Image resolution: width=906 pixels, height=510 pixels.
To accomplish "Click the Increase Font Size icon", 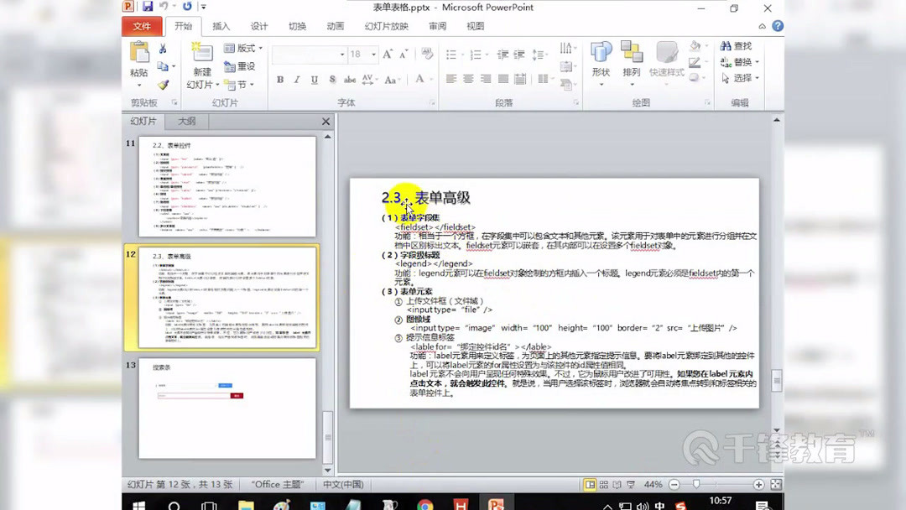I will (x=387, y=53).
